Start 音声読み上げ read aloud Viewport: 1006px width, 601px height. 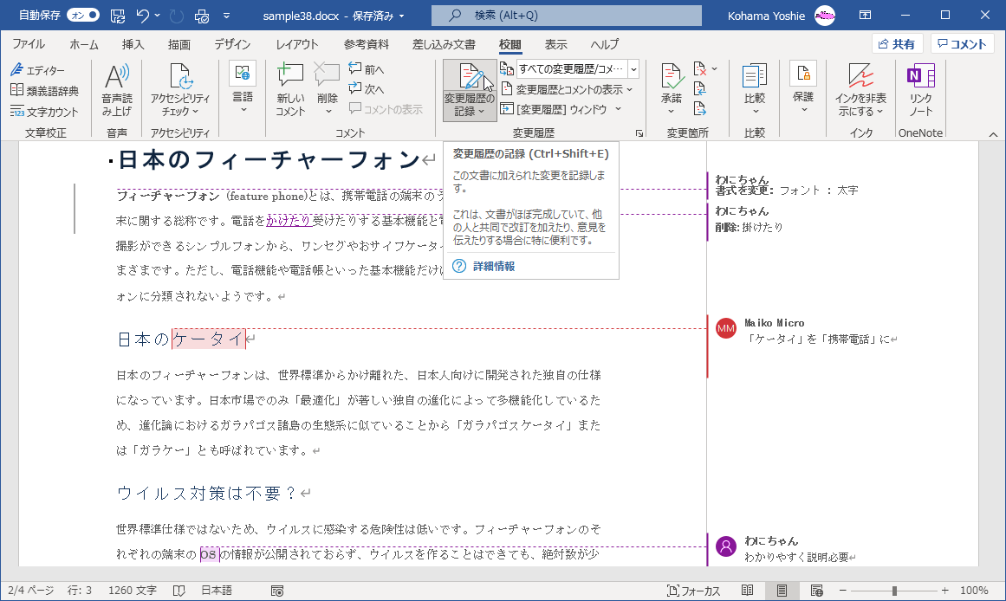[x=117, y=87]
